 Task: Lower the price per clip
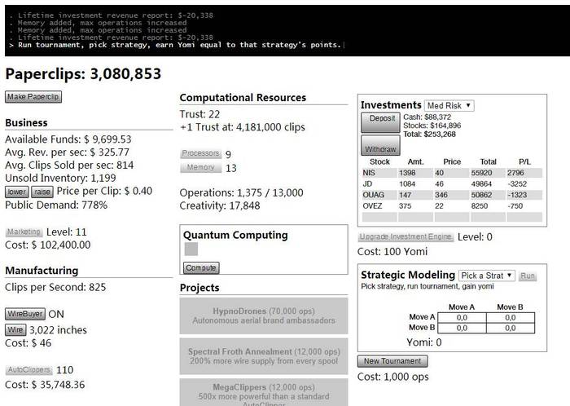pos(17,192)
